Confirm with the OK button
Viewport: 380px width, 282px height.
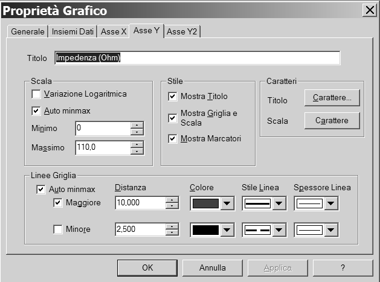(147, 268)
